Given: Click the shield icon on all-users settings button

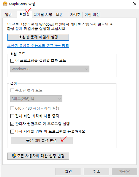Looking at the screenshot, I should click(x=14, y=156).
